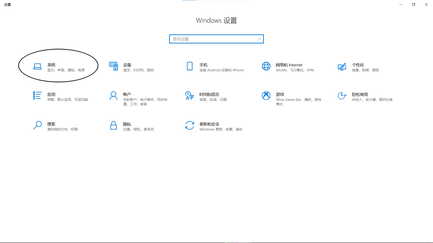Click the 系统 heading
The width and height of the screenshot is (433, 243).
(x=51, y=65)
